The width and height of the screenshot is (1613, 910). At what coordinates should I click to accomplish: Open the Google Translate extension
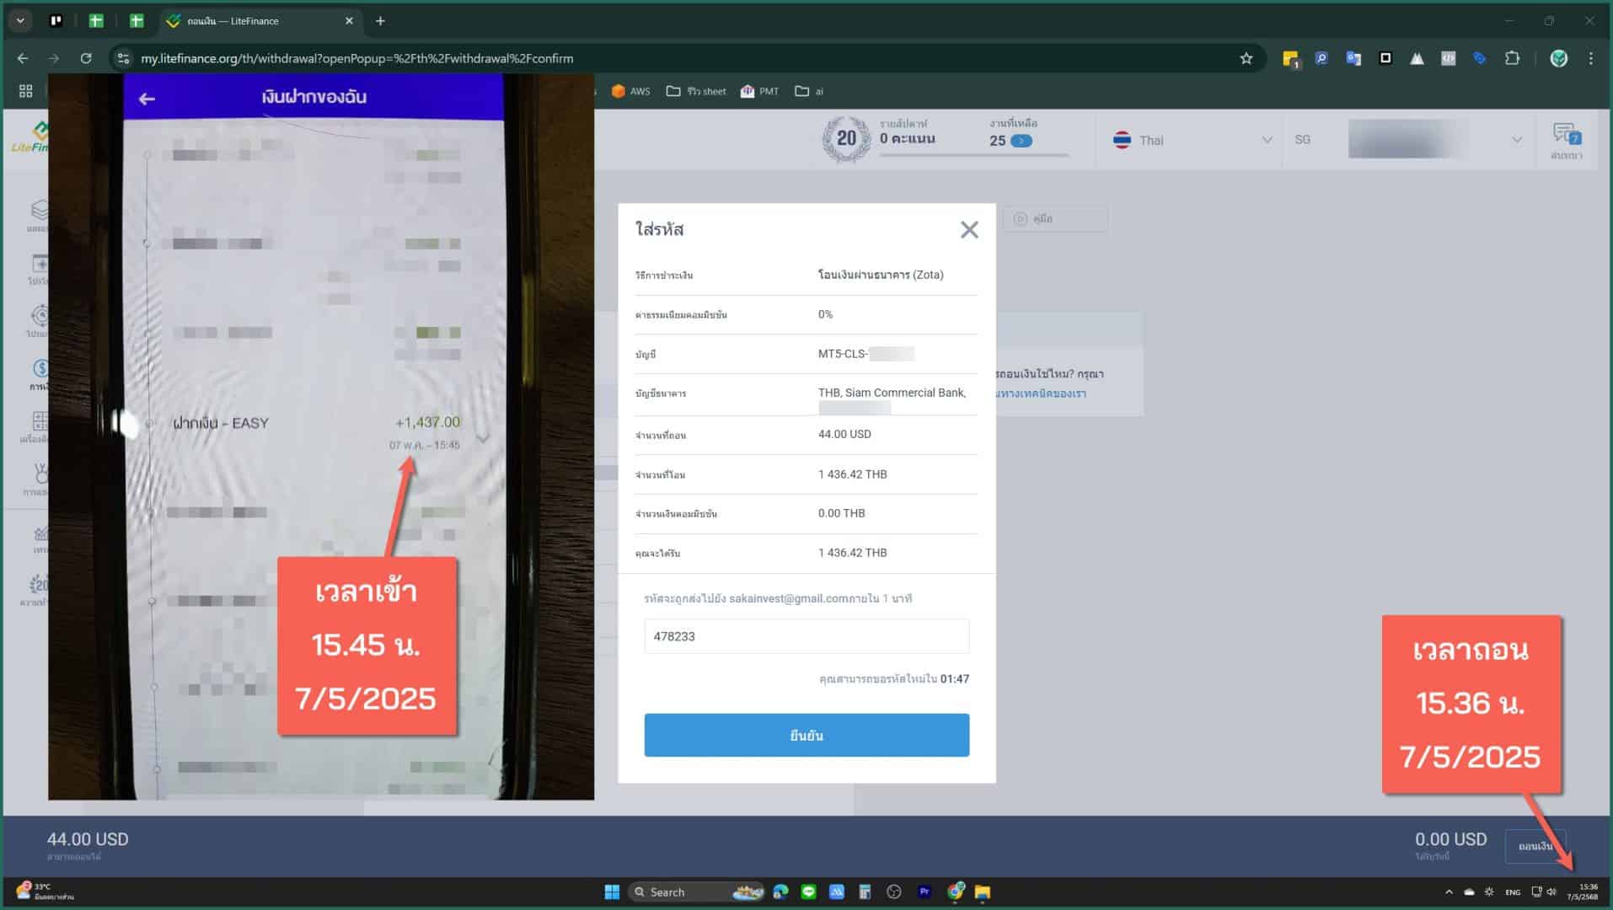1353,58
